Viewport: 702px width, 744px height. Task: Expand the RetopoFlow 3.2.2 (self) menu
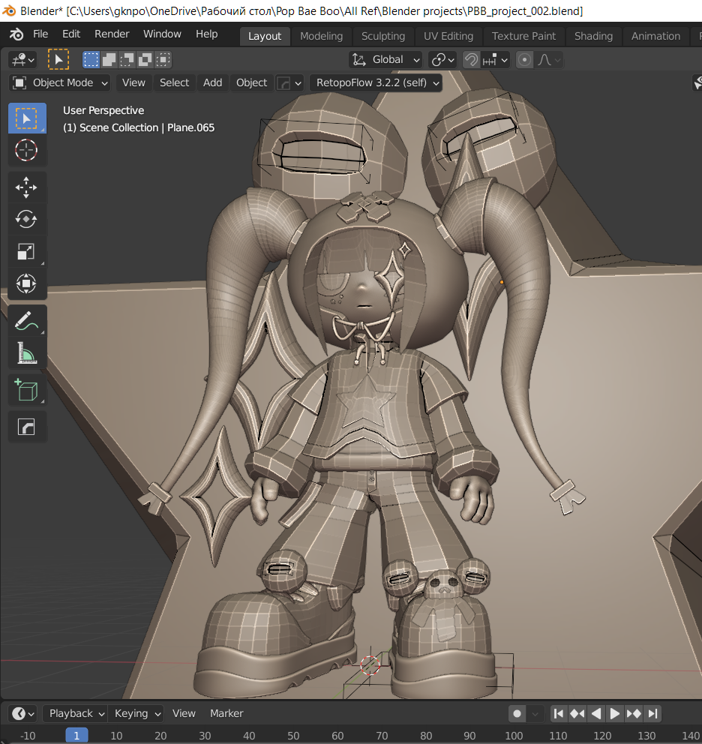point(376,82)
